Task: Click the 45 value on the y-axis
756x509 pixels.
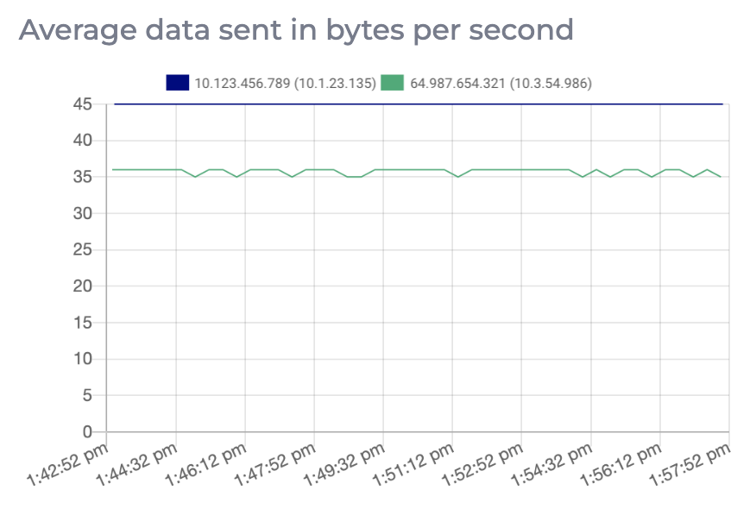Action: click(82, 104)
